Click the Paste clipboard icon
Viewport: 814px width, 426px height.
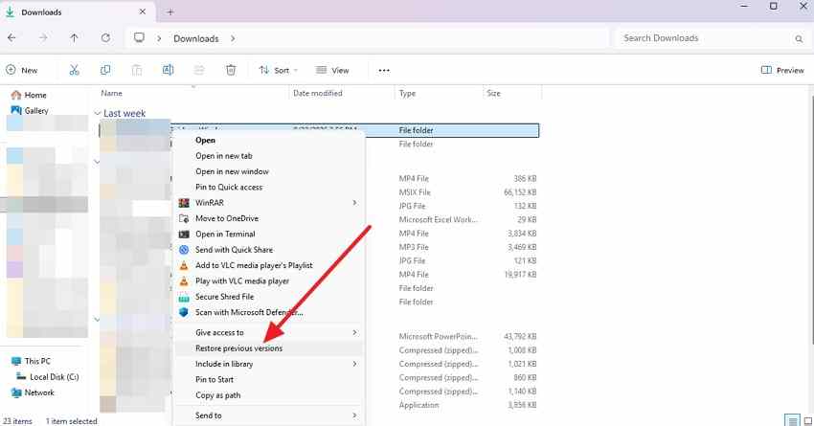pos(137,70)
